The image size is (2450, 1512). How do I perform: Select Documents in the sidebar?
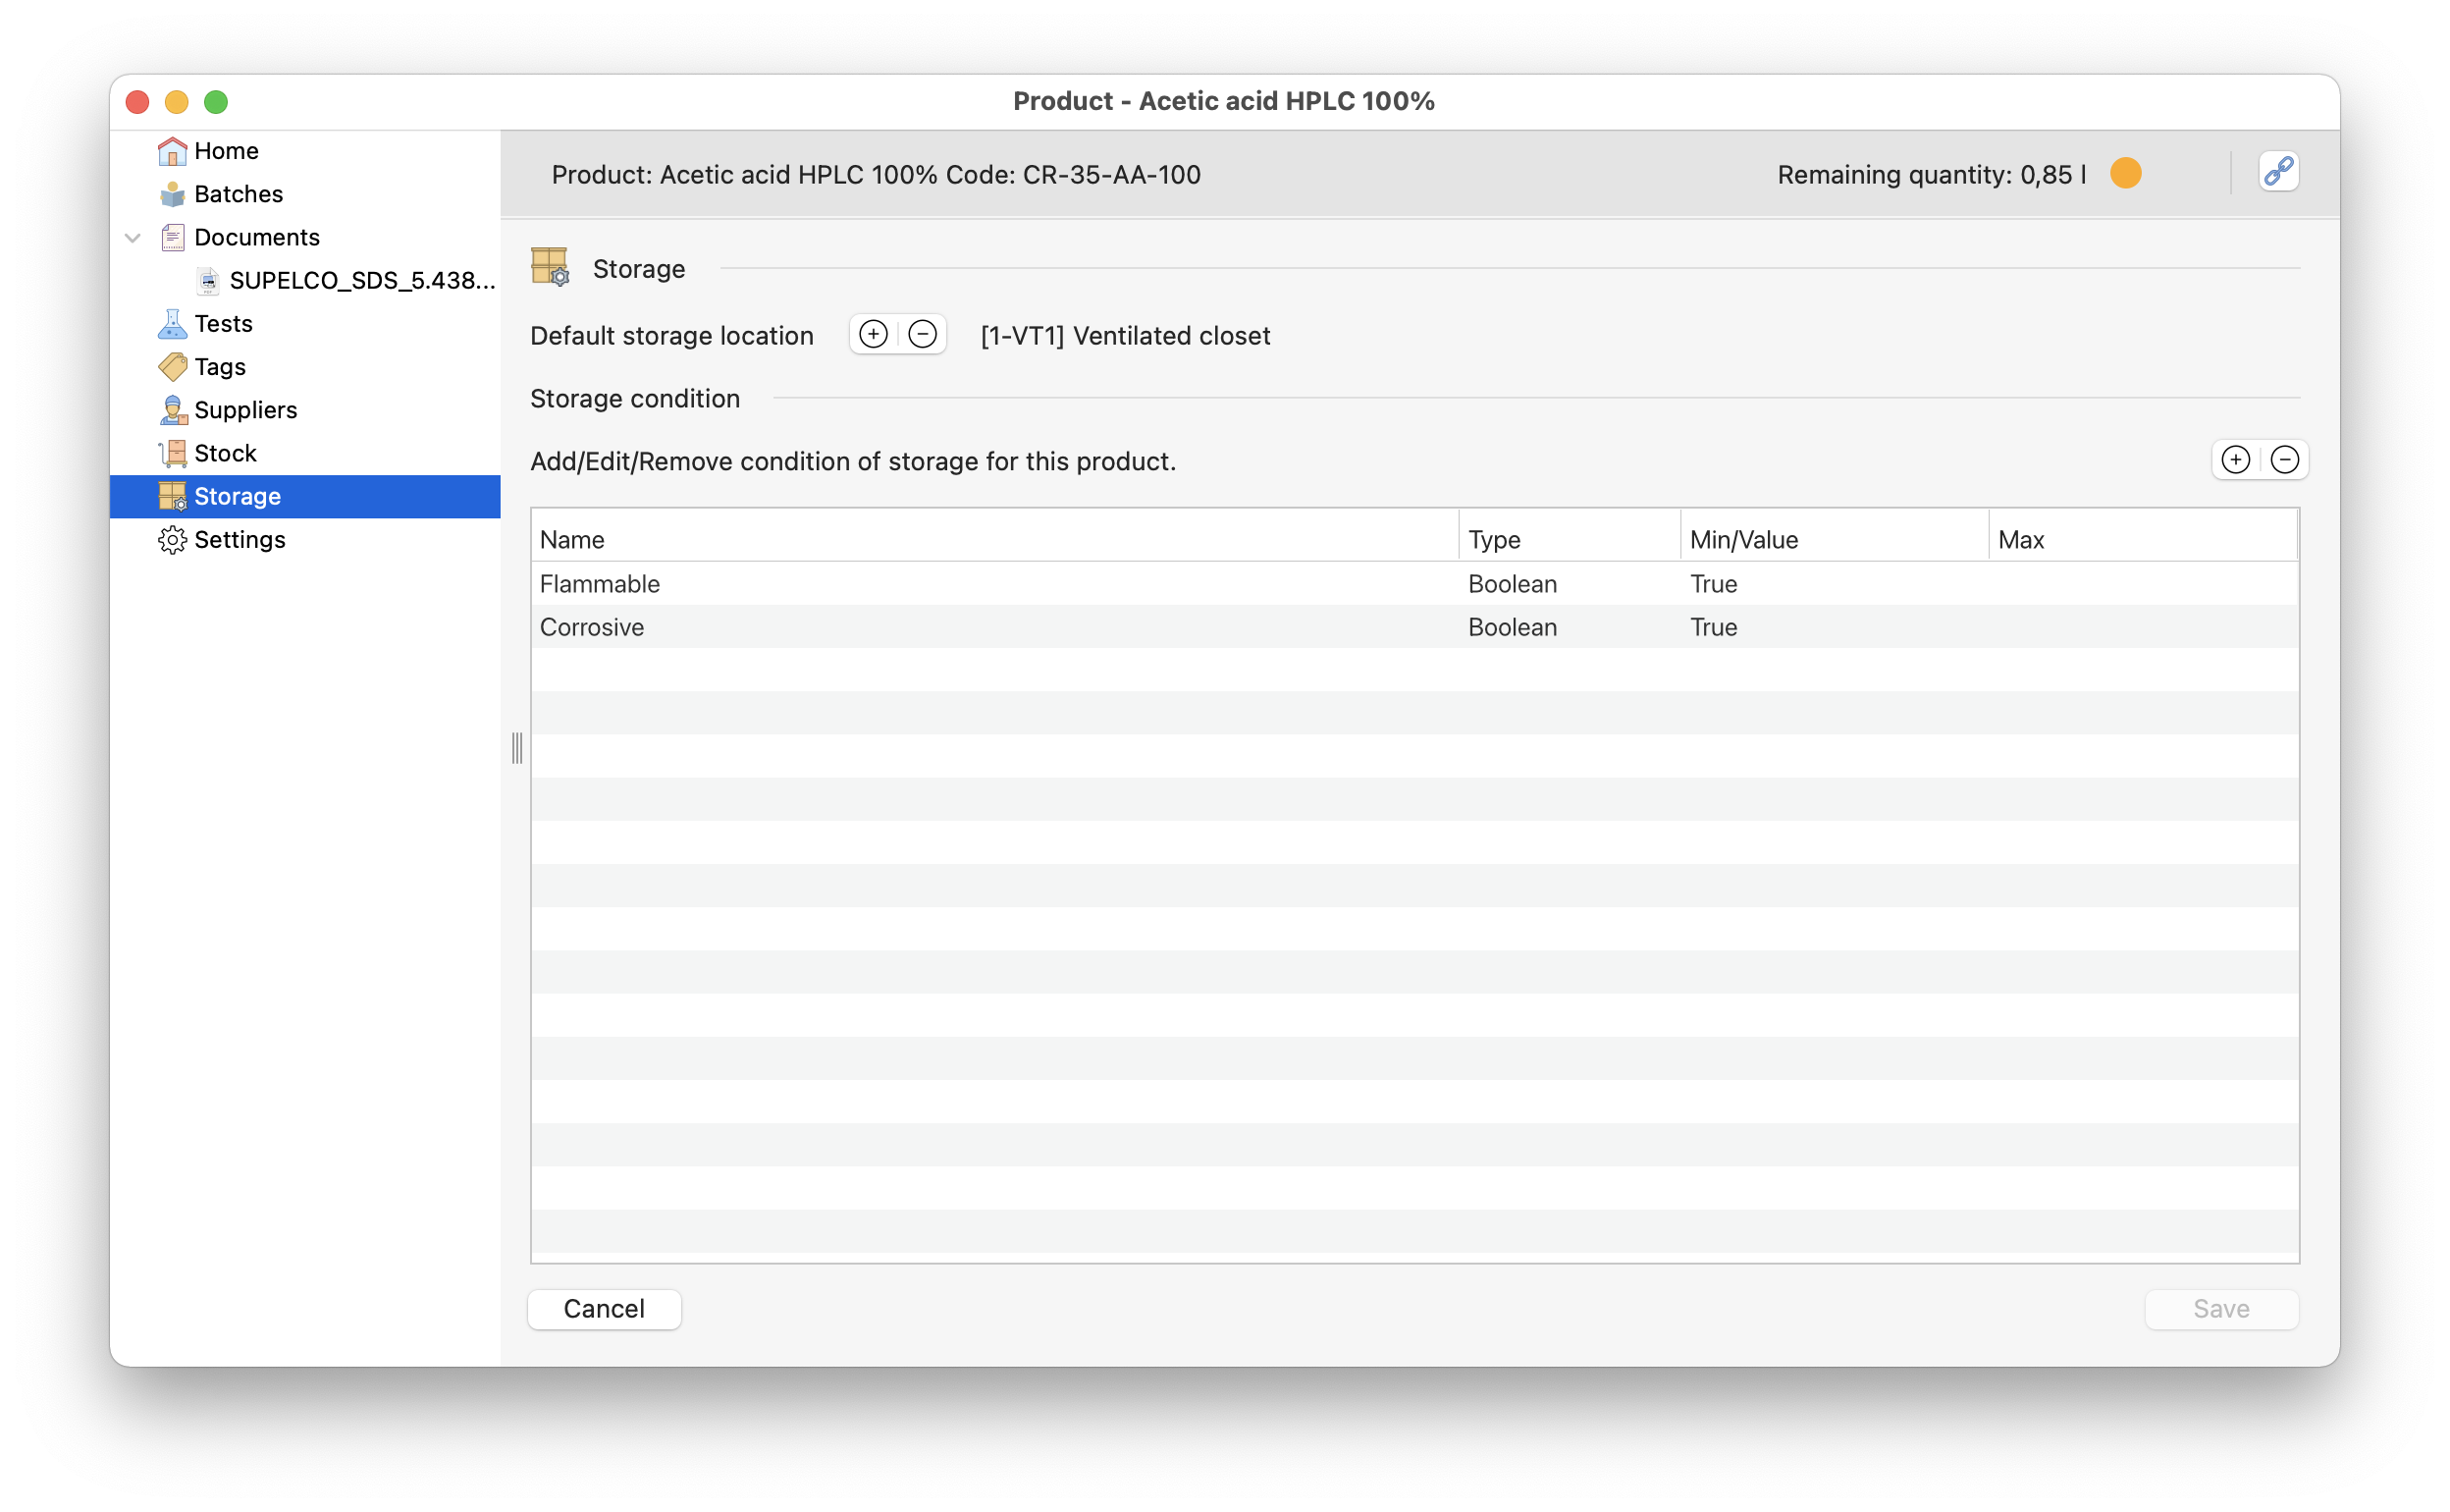[257, 237]
